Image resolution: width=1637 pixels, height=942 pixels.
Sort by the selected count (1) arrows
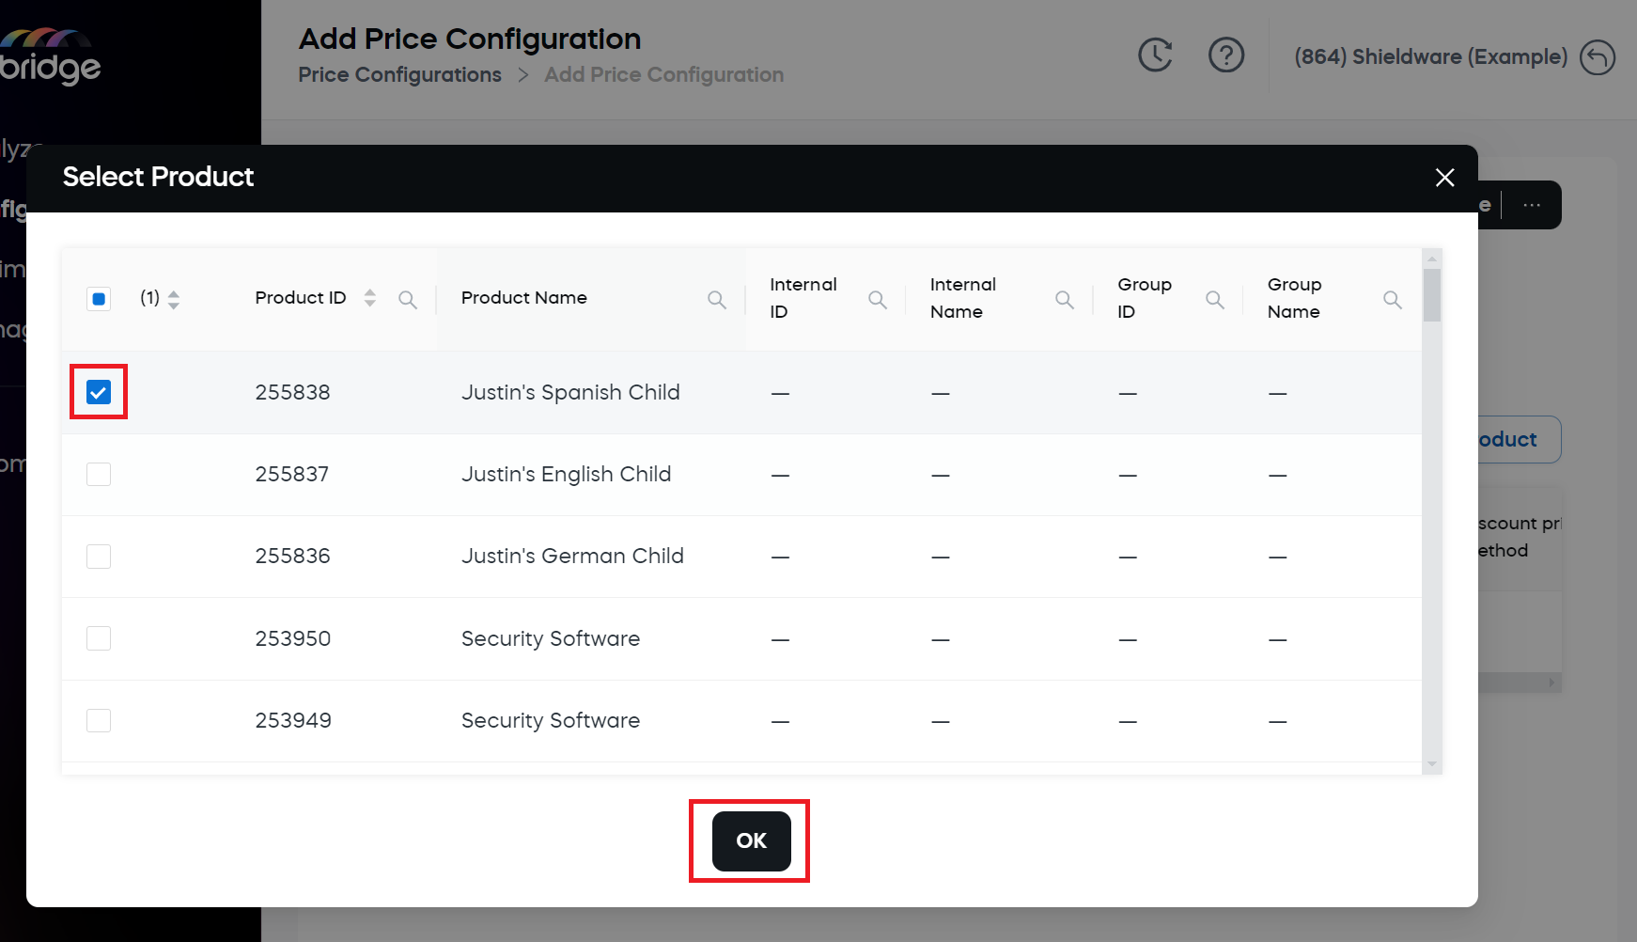click(x=174, y=299)
